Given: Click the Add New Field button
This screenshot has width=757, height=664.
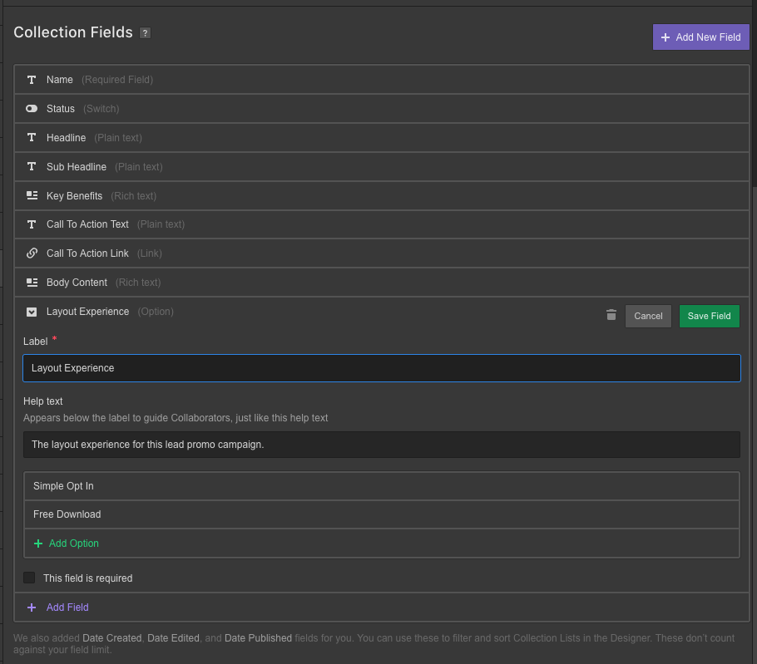Looking at the screenshot, I should coord(700,37).
